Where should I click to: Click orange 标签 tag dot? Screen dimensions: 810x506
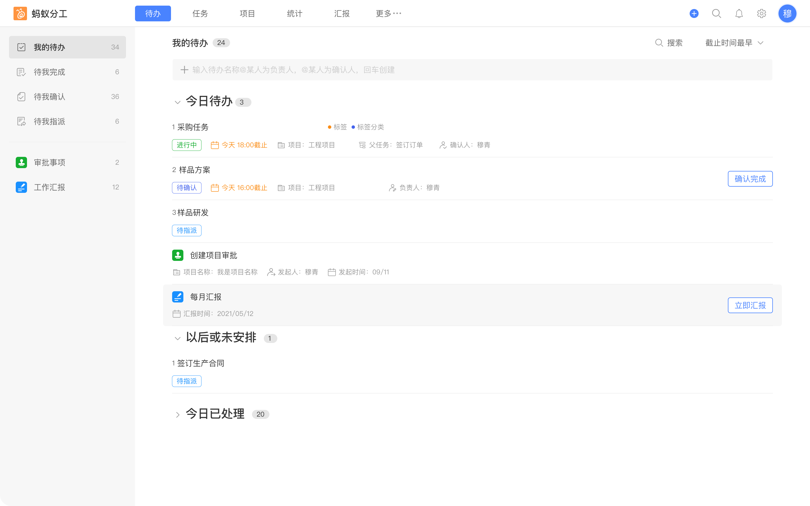[329, 127]
